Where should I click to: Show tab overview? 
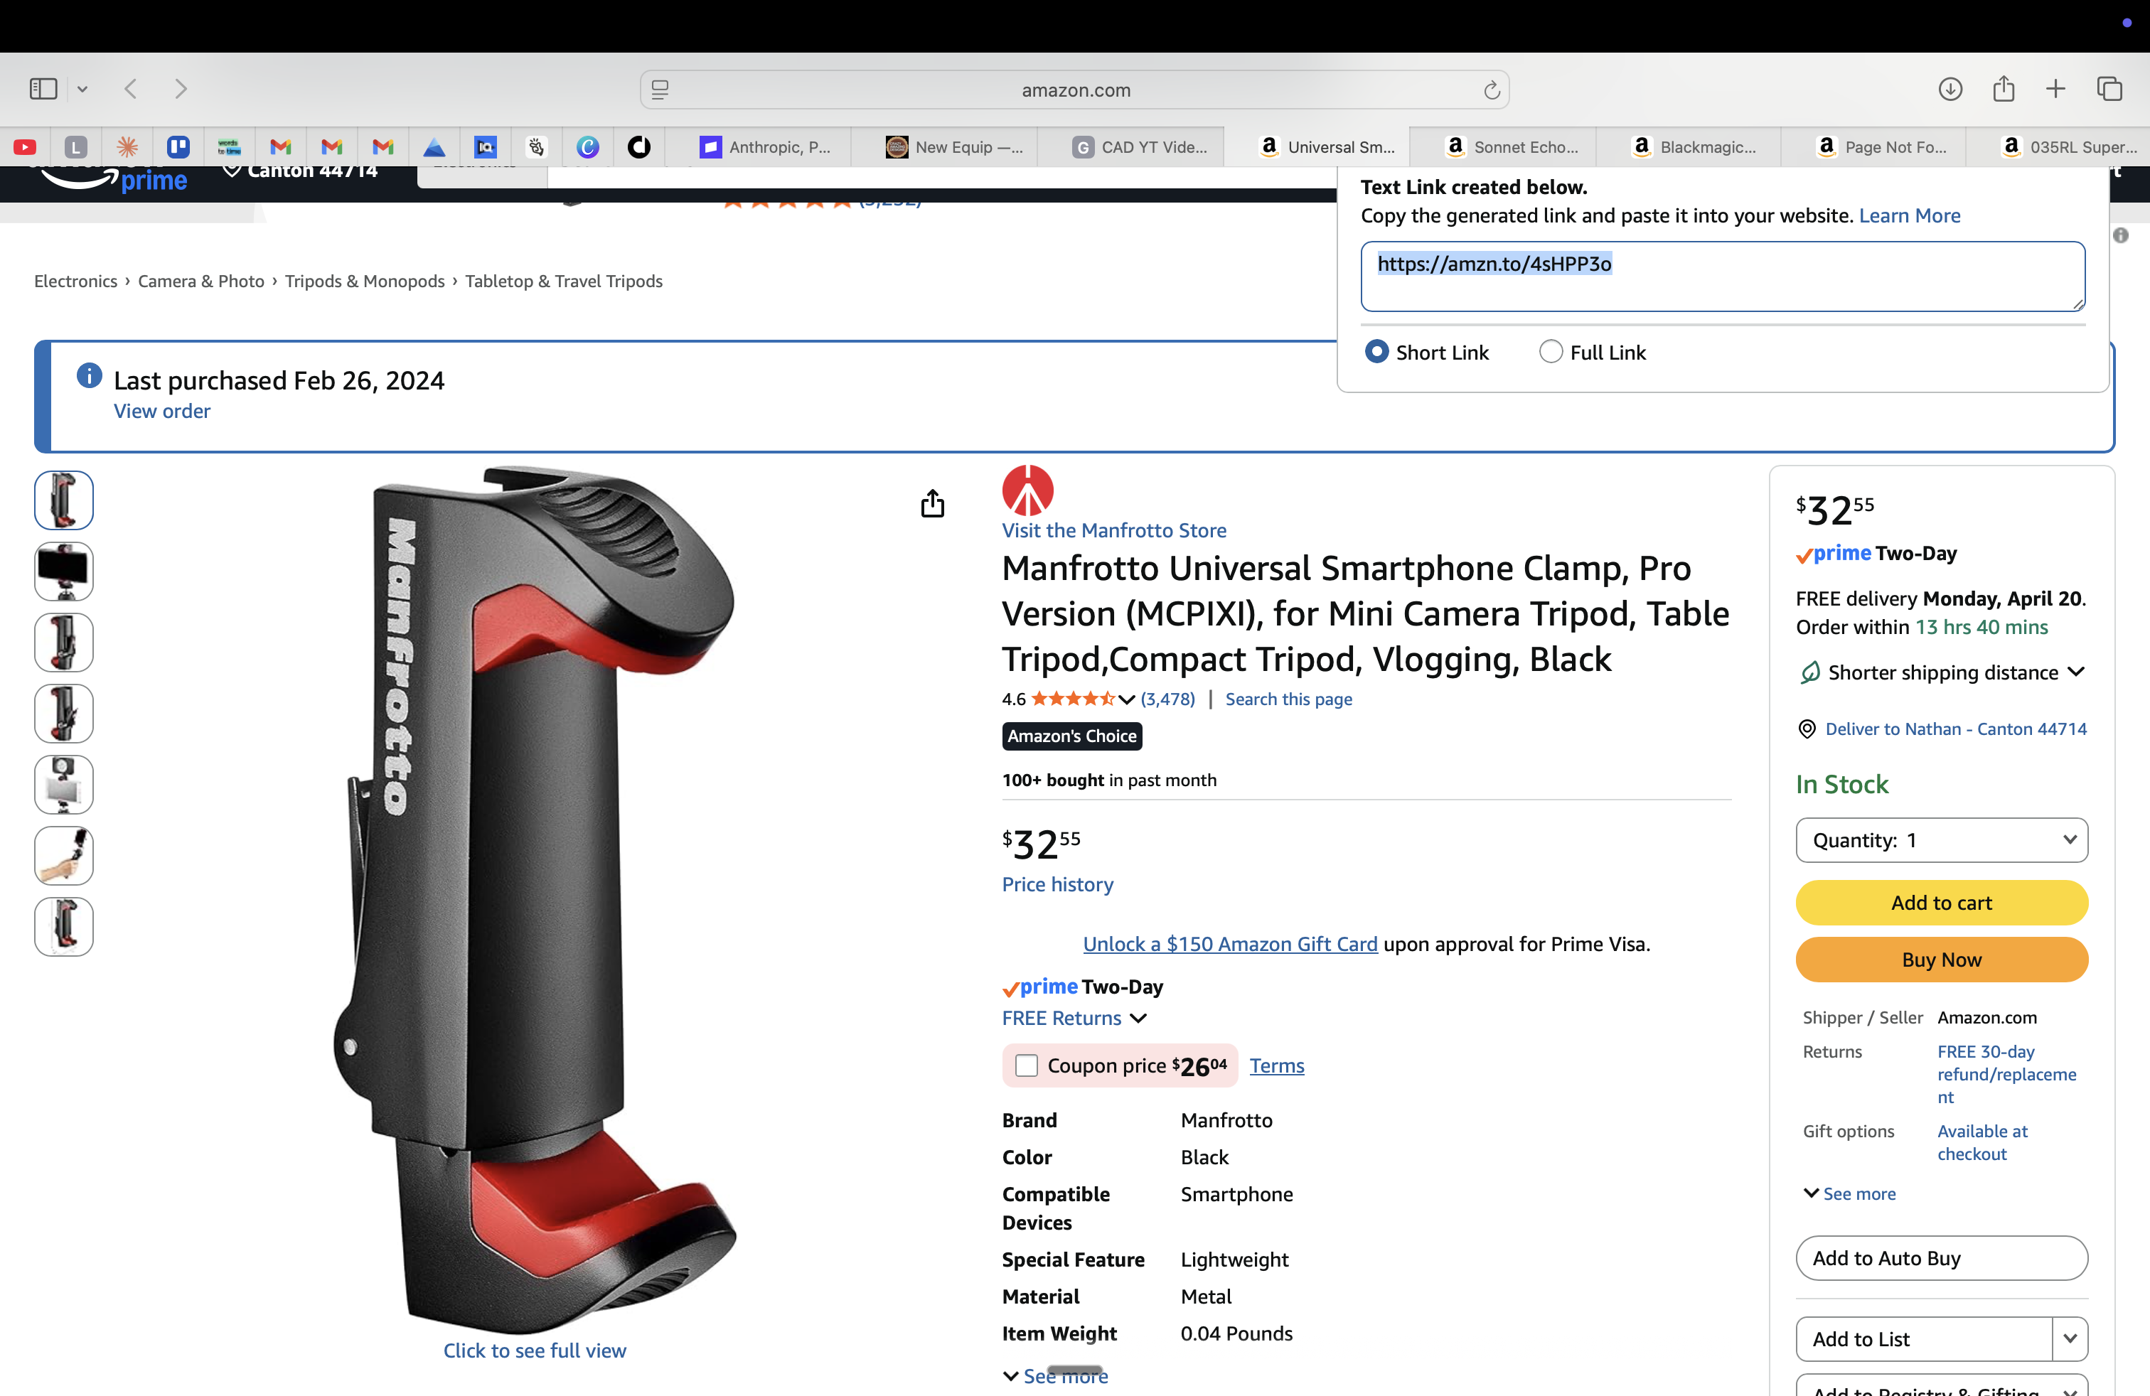pos(2109,88)
